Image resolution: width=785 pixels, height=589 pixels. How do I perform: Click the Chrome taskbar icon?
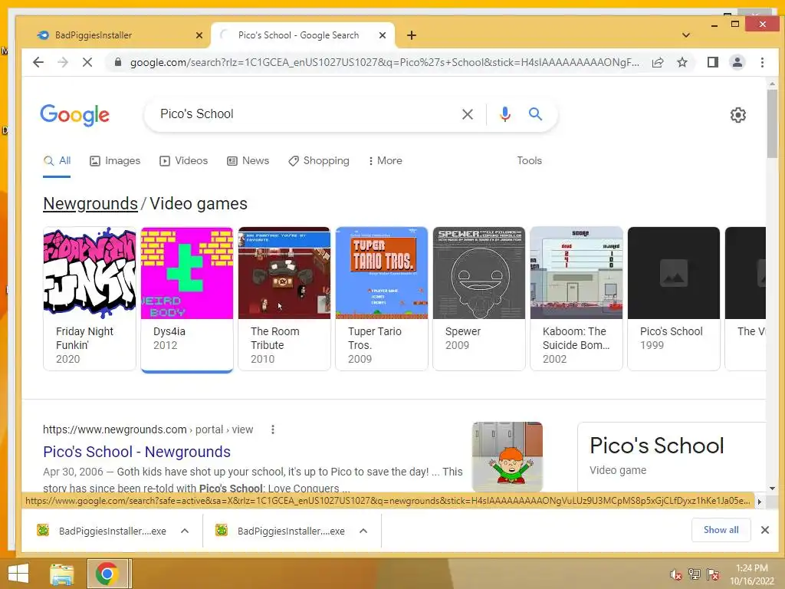107,574
